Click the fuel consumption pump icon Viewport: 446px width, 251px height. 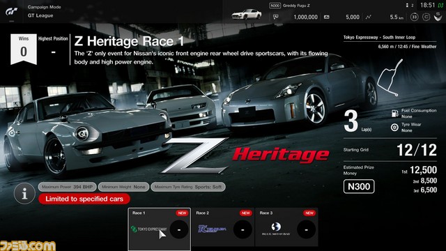point(394,113)
